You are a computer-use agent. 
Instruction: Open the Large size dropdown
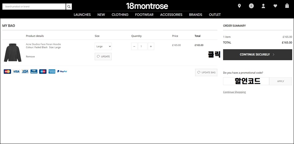pyautogui.click(x=103, y=46)
